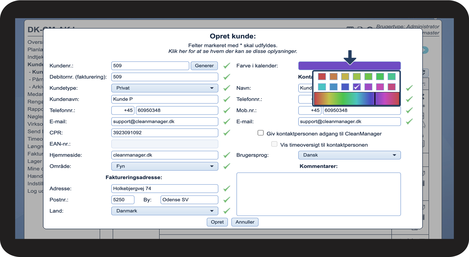
Task: Open the Kundetype dropdown showing Privat
Action: [165, 88]
